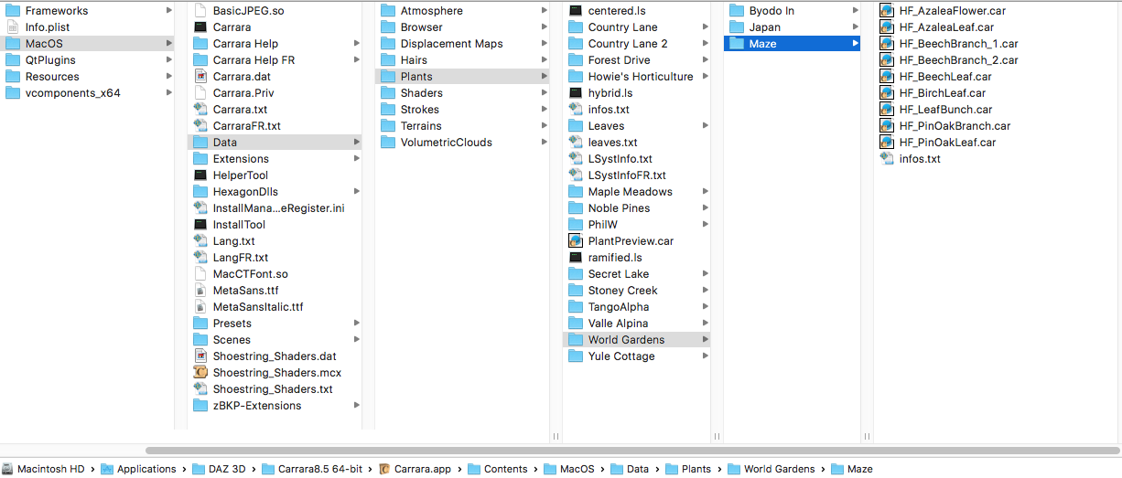Click the Carrara.txt document icon

pos(200,110)
